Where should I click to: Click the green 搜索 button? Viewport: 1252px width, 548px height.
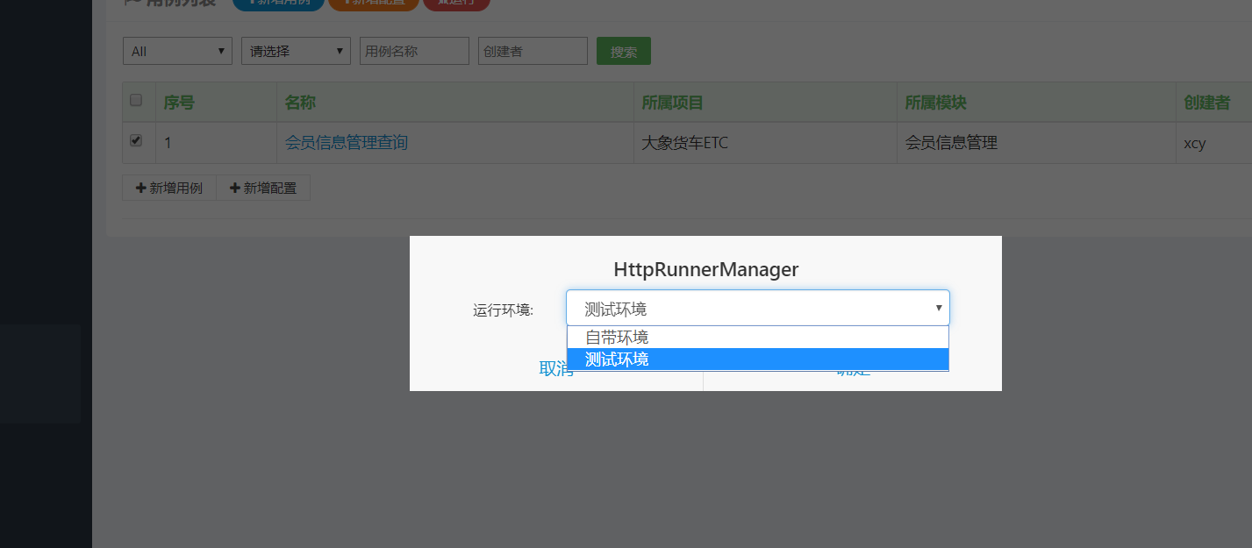pyautogui.click(x=624, y=51)
